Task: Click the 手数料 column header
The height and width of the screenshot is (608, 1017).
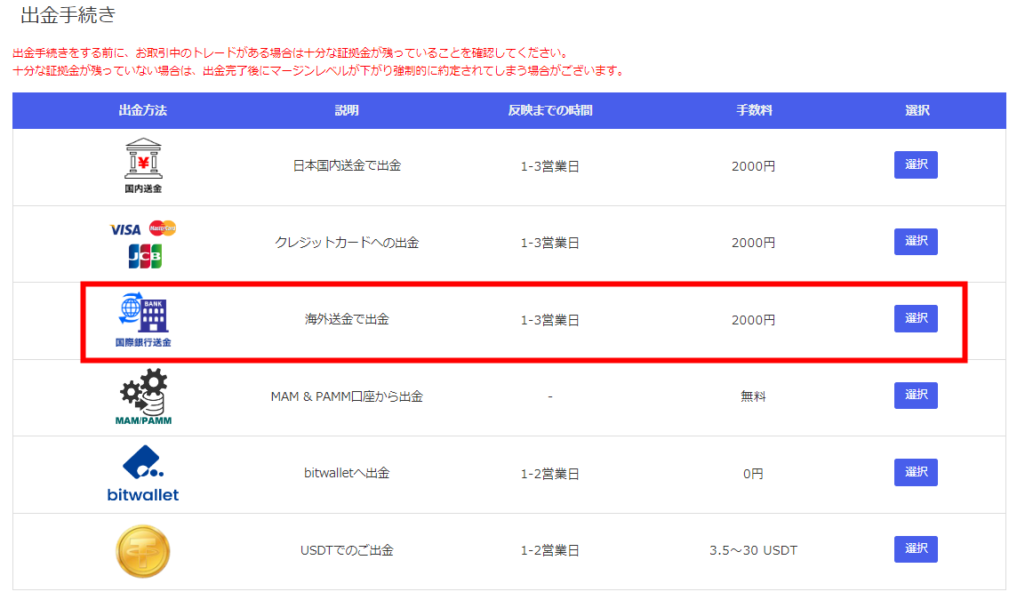Action: 754,110
